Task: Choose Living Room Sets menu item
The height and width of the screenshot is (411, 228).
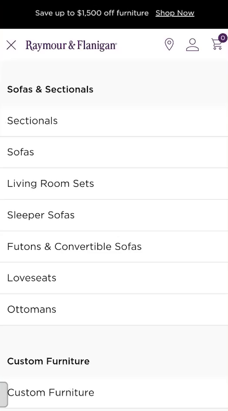Action: tap(50, 183)
